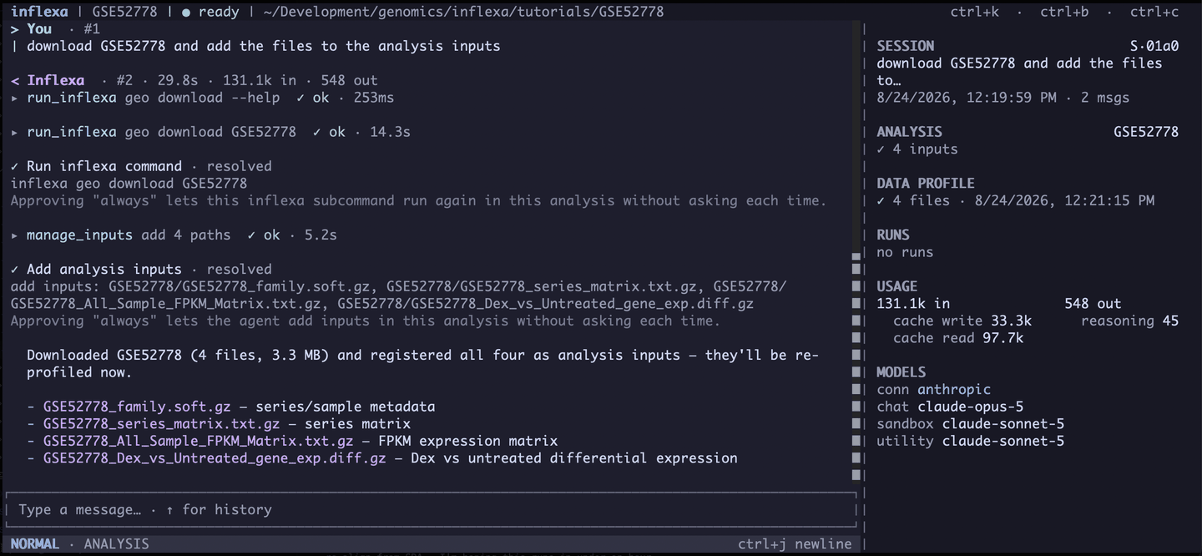Click 'Add analysis inputs · resolved' line
Viewport: 1202px width, 556px height.
tap(141, 269)
